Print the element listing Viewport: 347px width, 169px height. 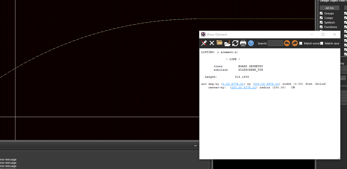pyautogui.click(x=243, y=43)
